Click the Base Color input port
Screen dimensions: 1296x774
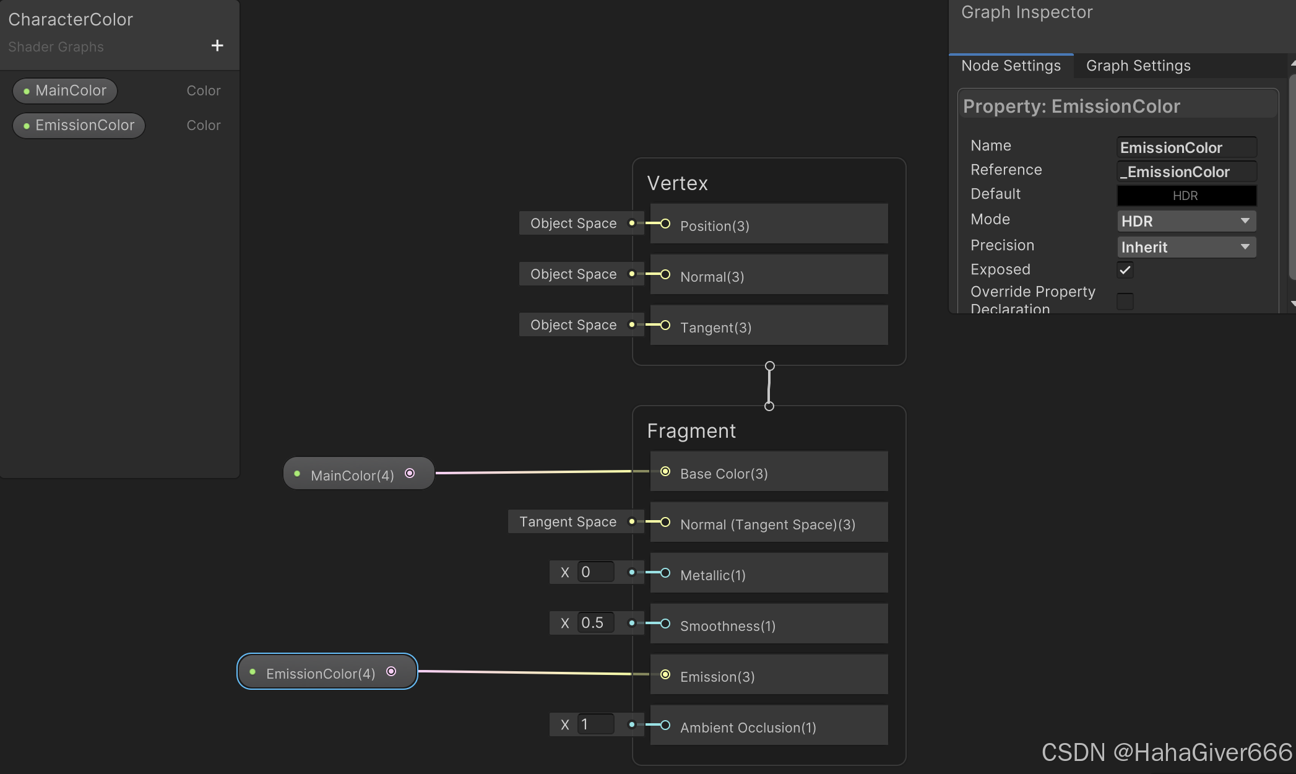665,472
